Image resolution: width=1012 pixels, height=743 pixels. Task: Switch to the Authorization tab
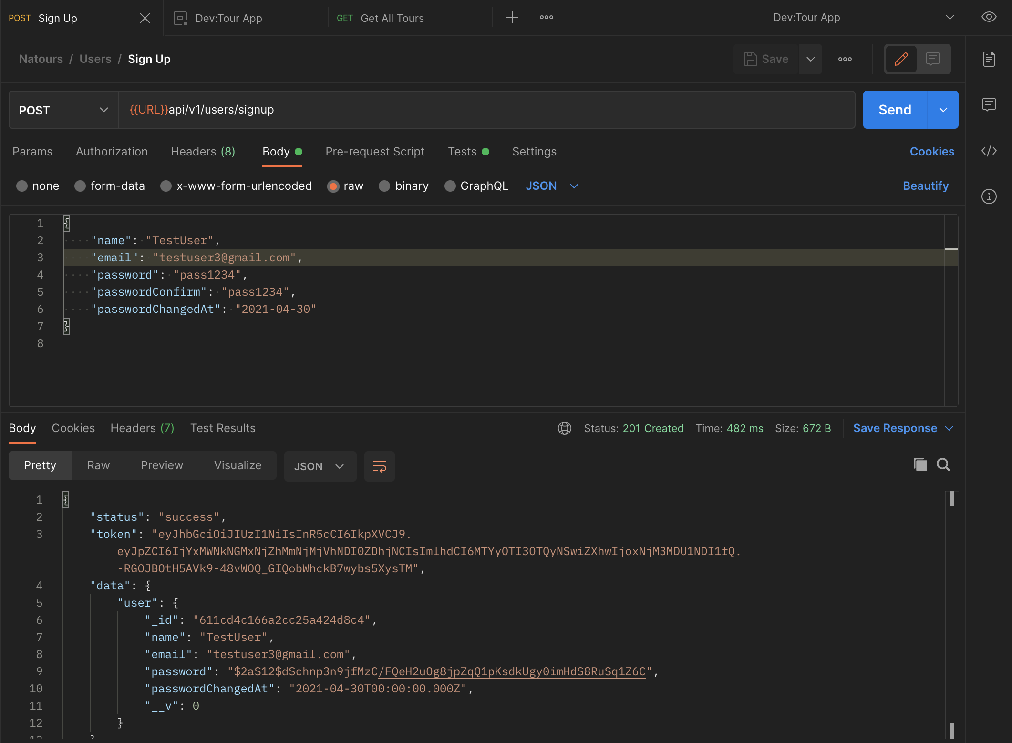pyautogui.click(x=112, y=151)
